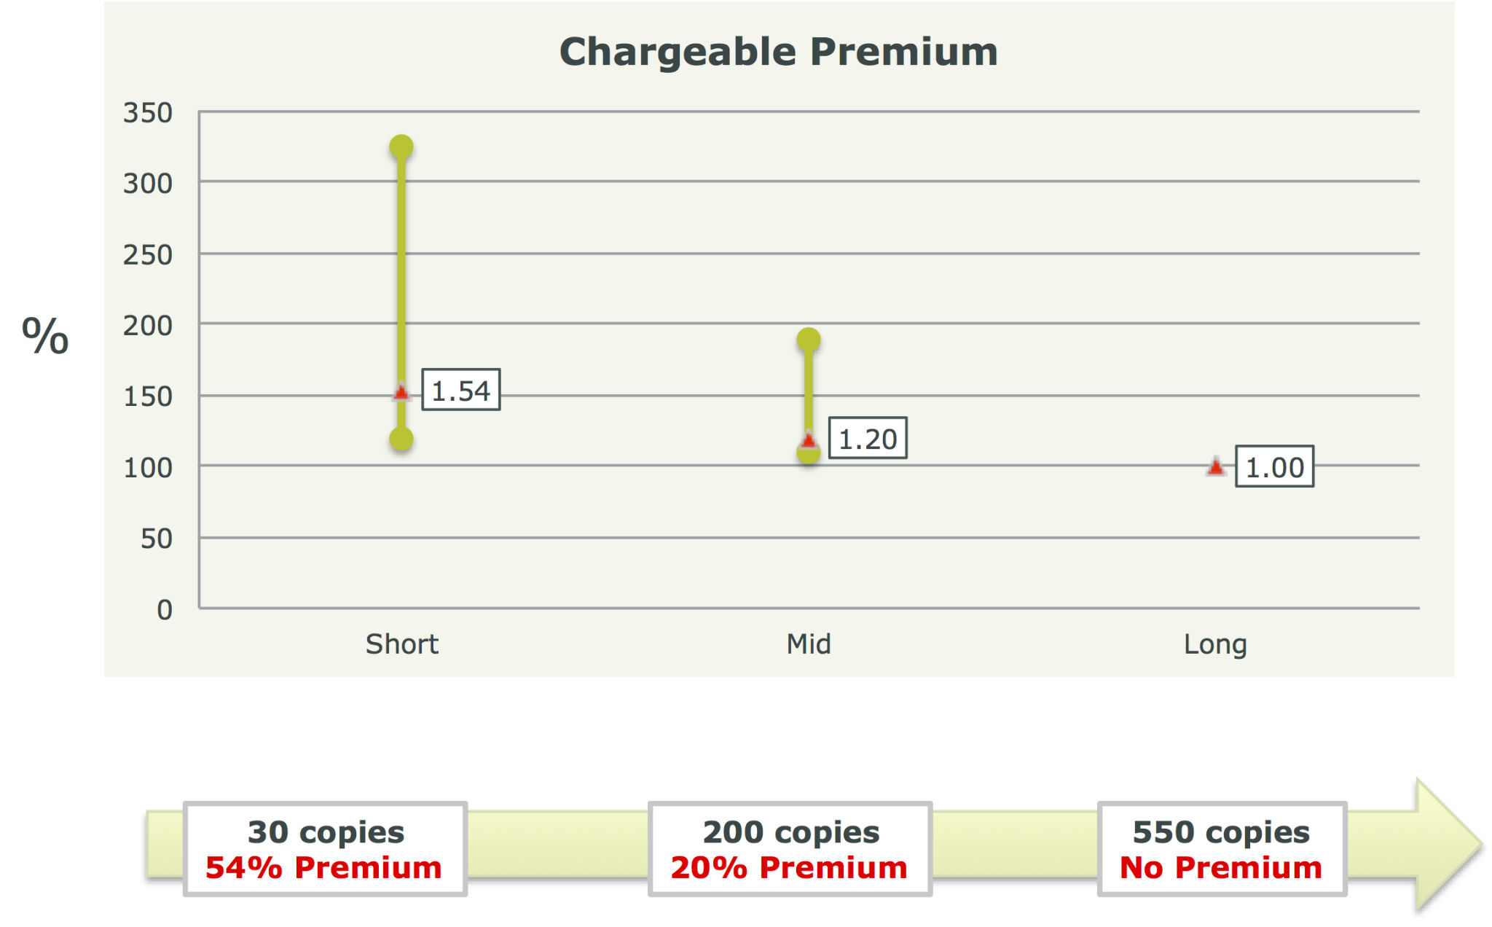Click the 350 value axis label
Image resolution: width=1492 pixels, height=927 pixels.
148,113
